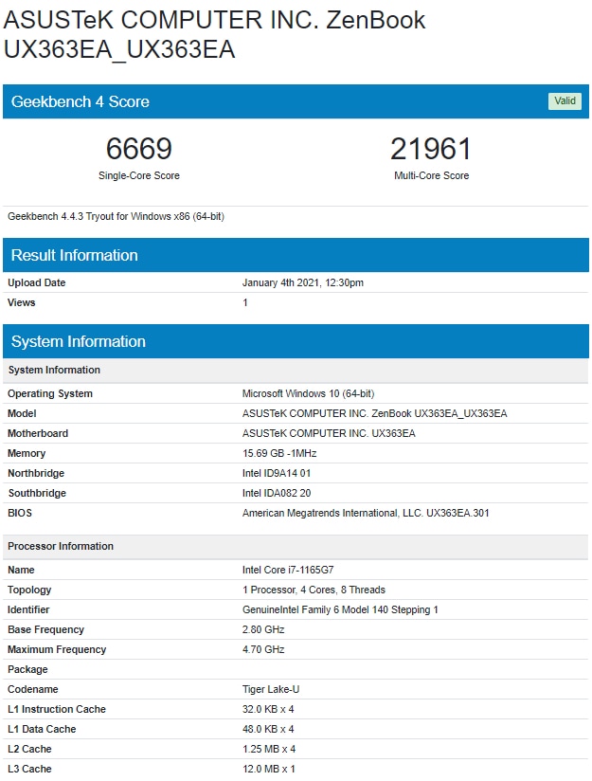Click the L1 Instruction Cache label
Viewport: 592px width, 781px height.
[57, 709]
